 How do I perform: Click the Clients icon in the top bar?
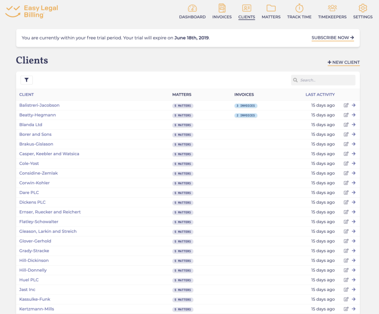click(x=246, y=11)
